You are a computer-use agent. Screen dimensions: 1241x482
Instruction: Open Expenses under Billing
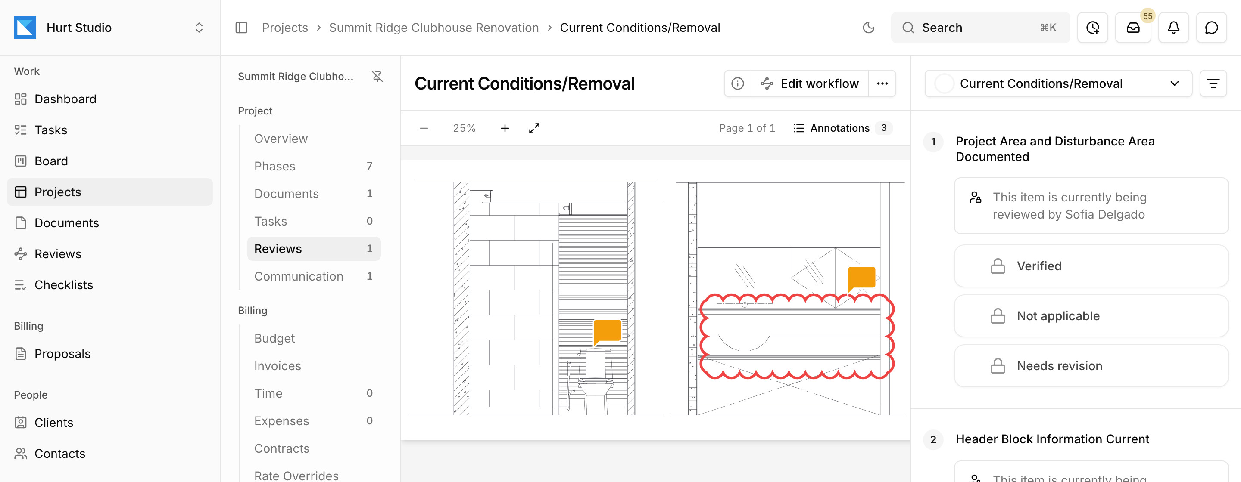314,421
